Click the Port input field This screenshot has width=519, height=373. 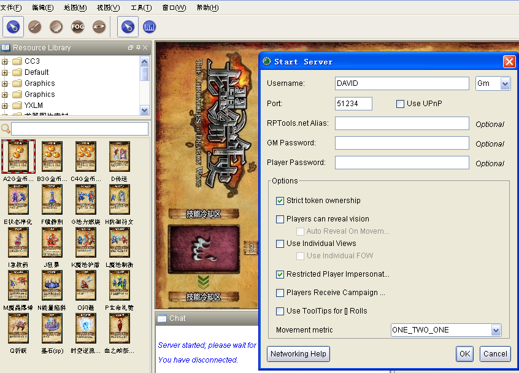tap(353, 104)
